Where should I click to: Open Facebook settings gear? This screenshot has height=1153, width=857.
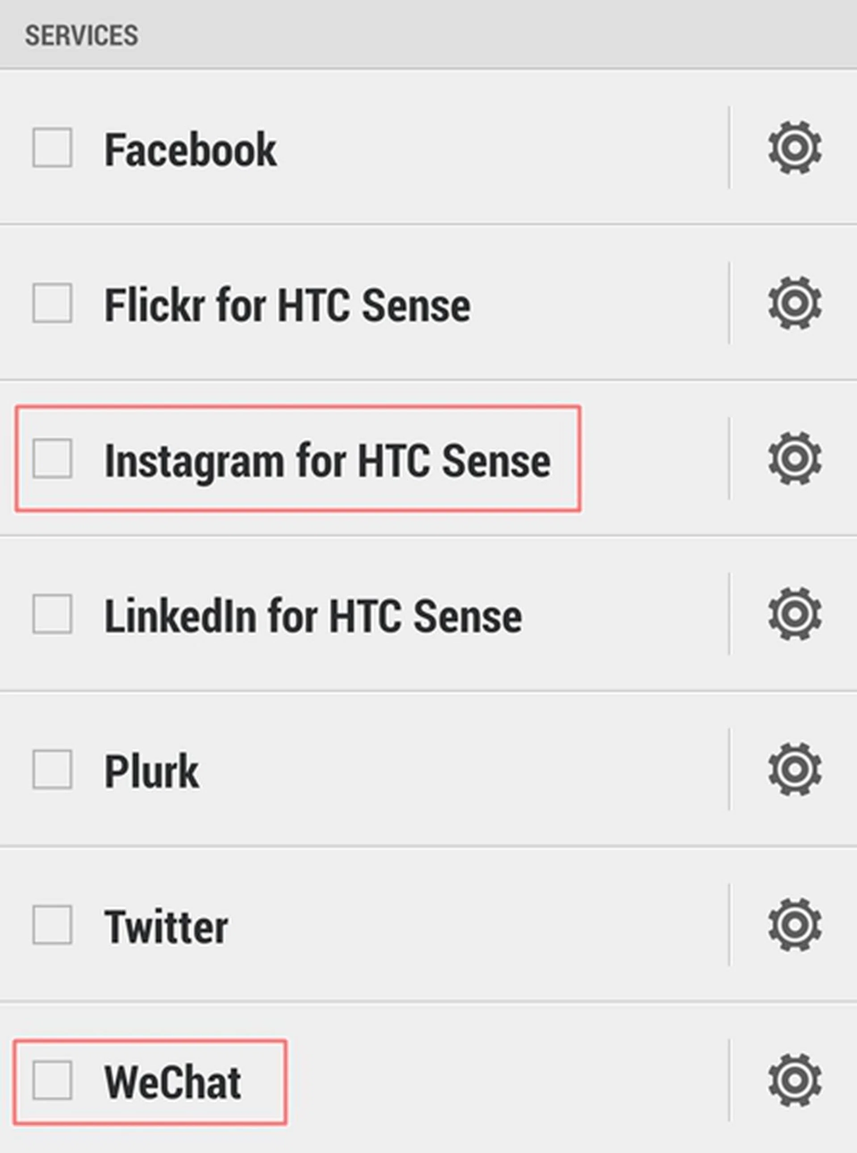click(x=794, y=148)
